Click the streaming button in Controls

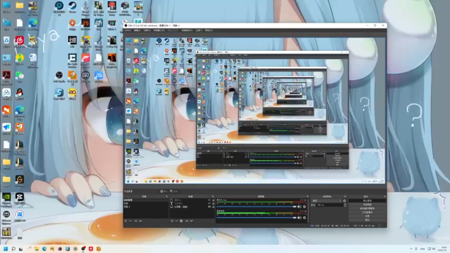click(367, 201)
